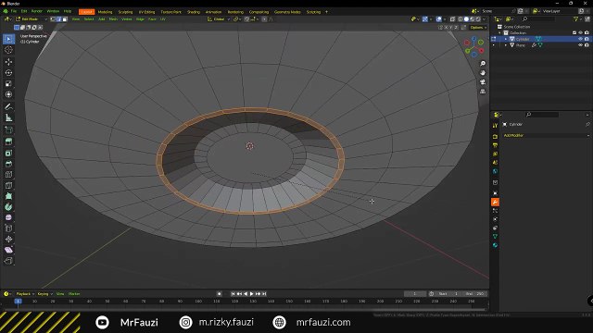Expand the Plane tree item
This screenshot has height=333, width=593.
506,45
